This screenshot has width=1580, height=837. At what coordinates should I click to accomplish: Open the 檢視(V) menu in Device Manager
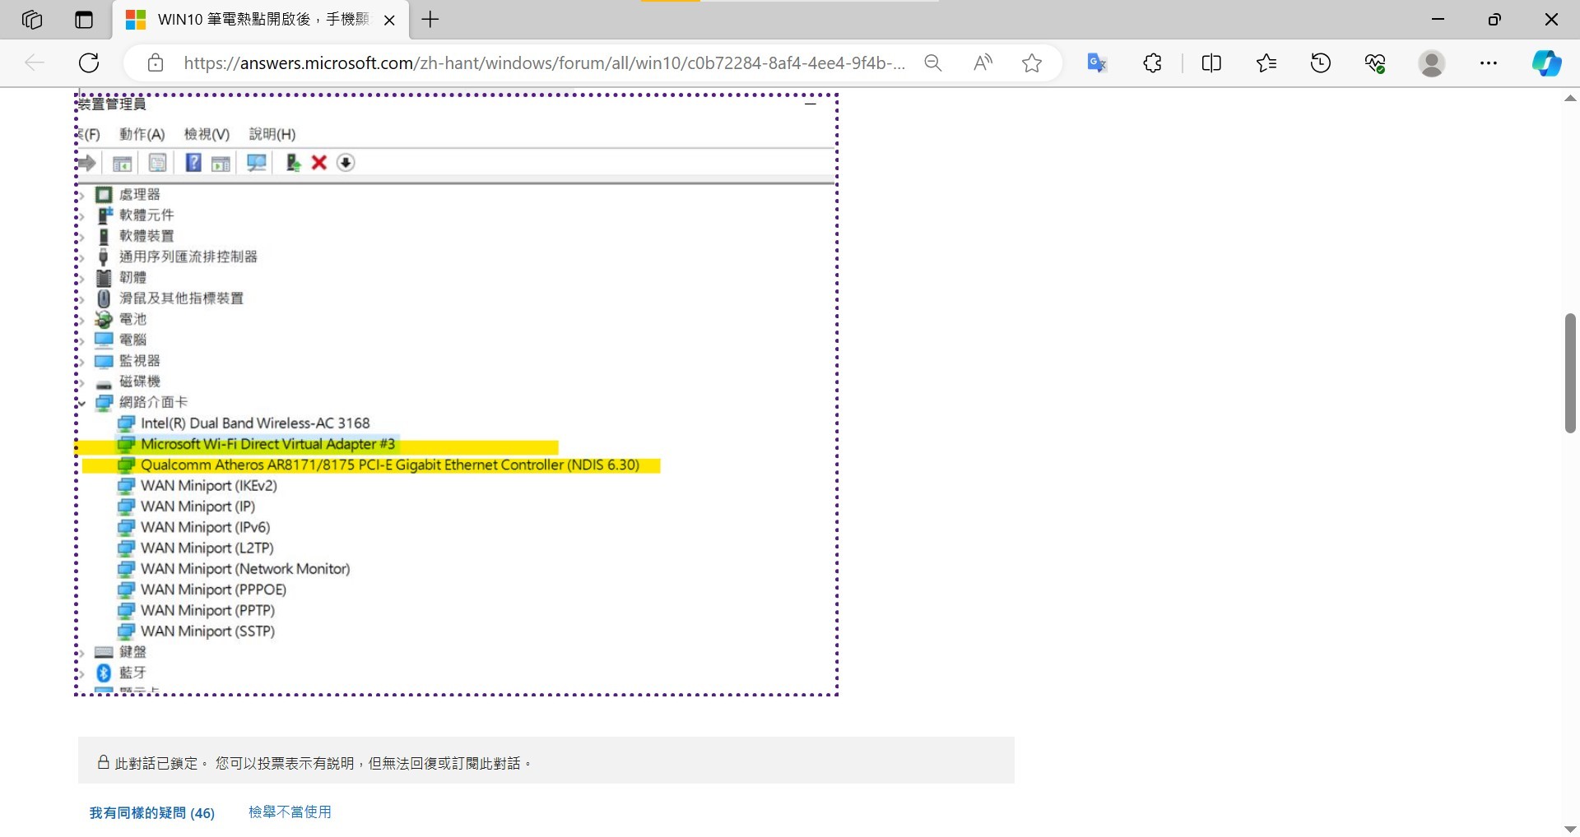pyautogui.click(x=207, y=134)
